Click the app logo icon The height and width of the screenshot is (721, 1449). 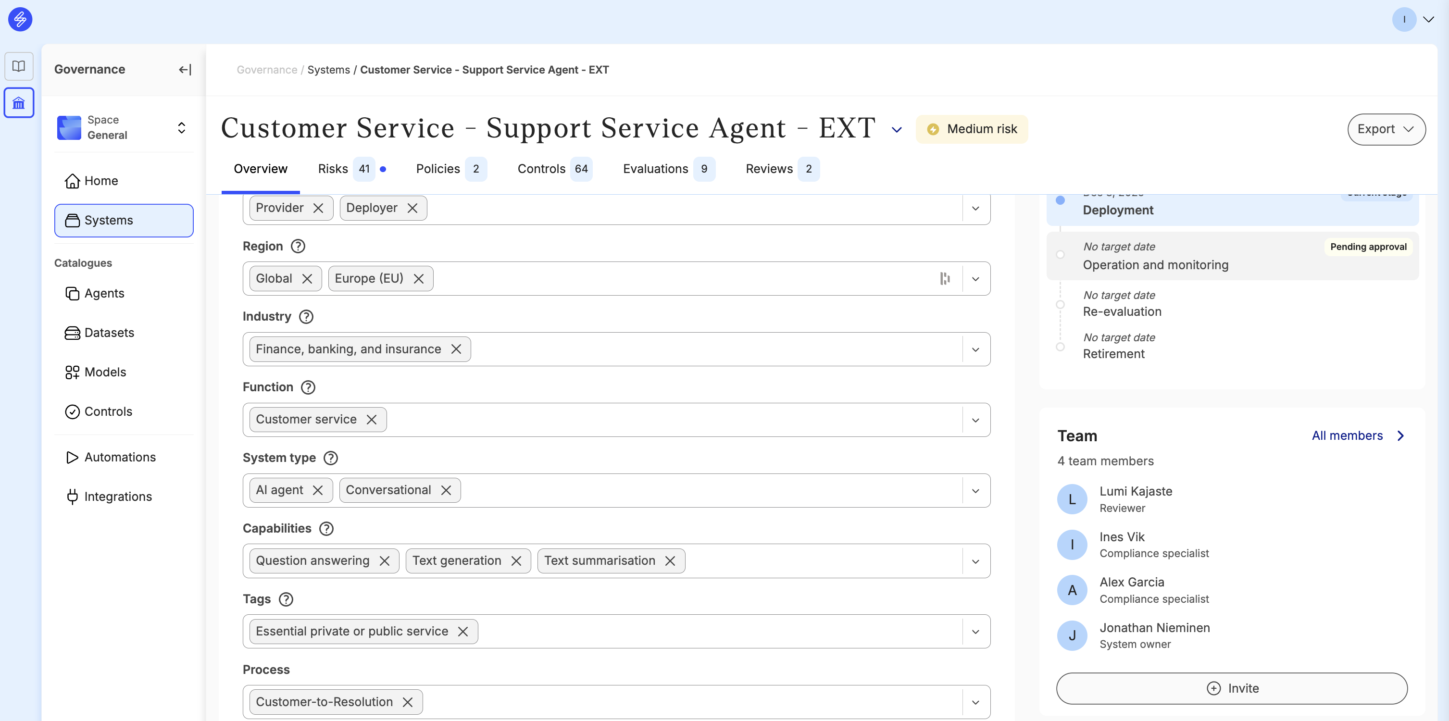coord(20,20)
